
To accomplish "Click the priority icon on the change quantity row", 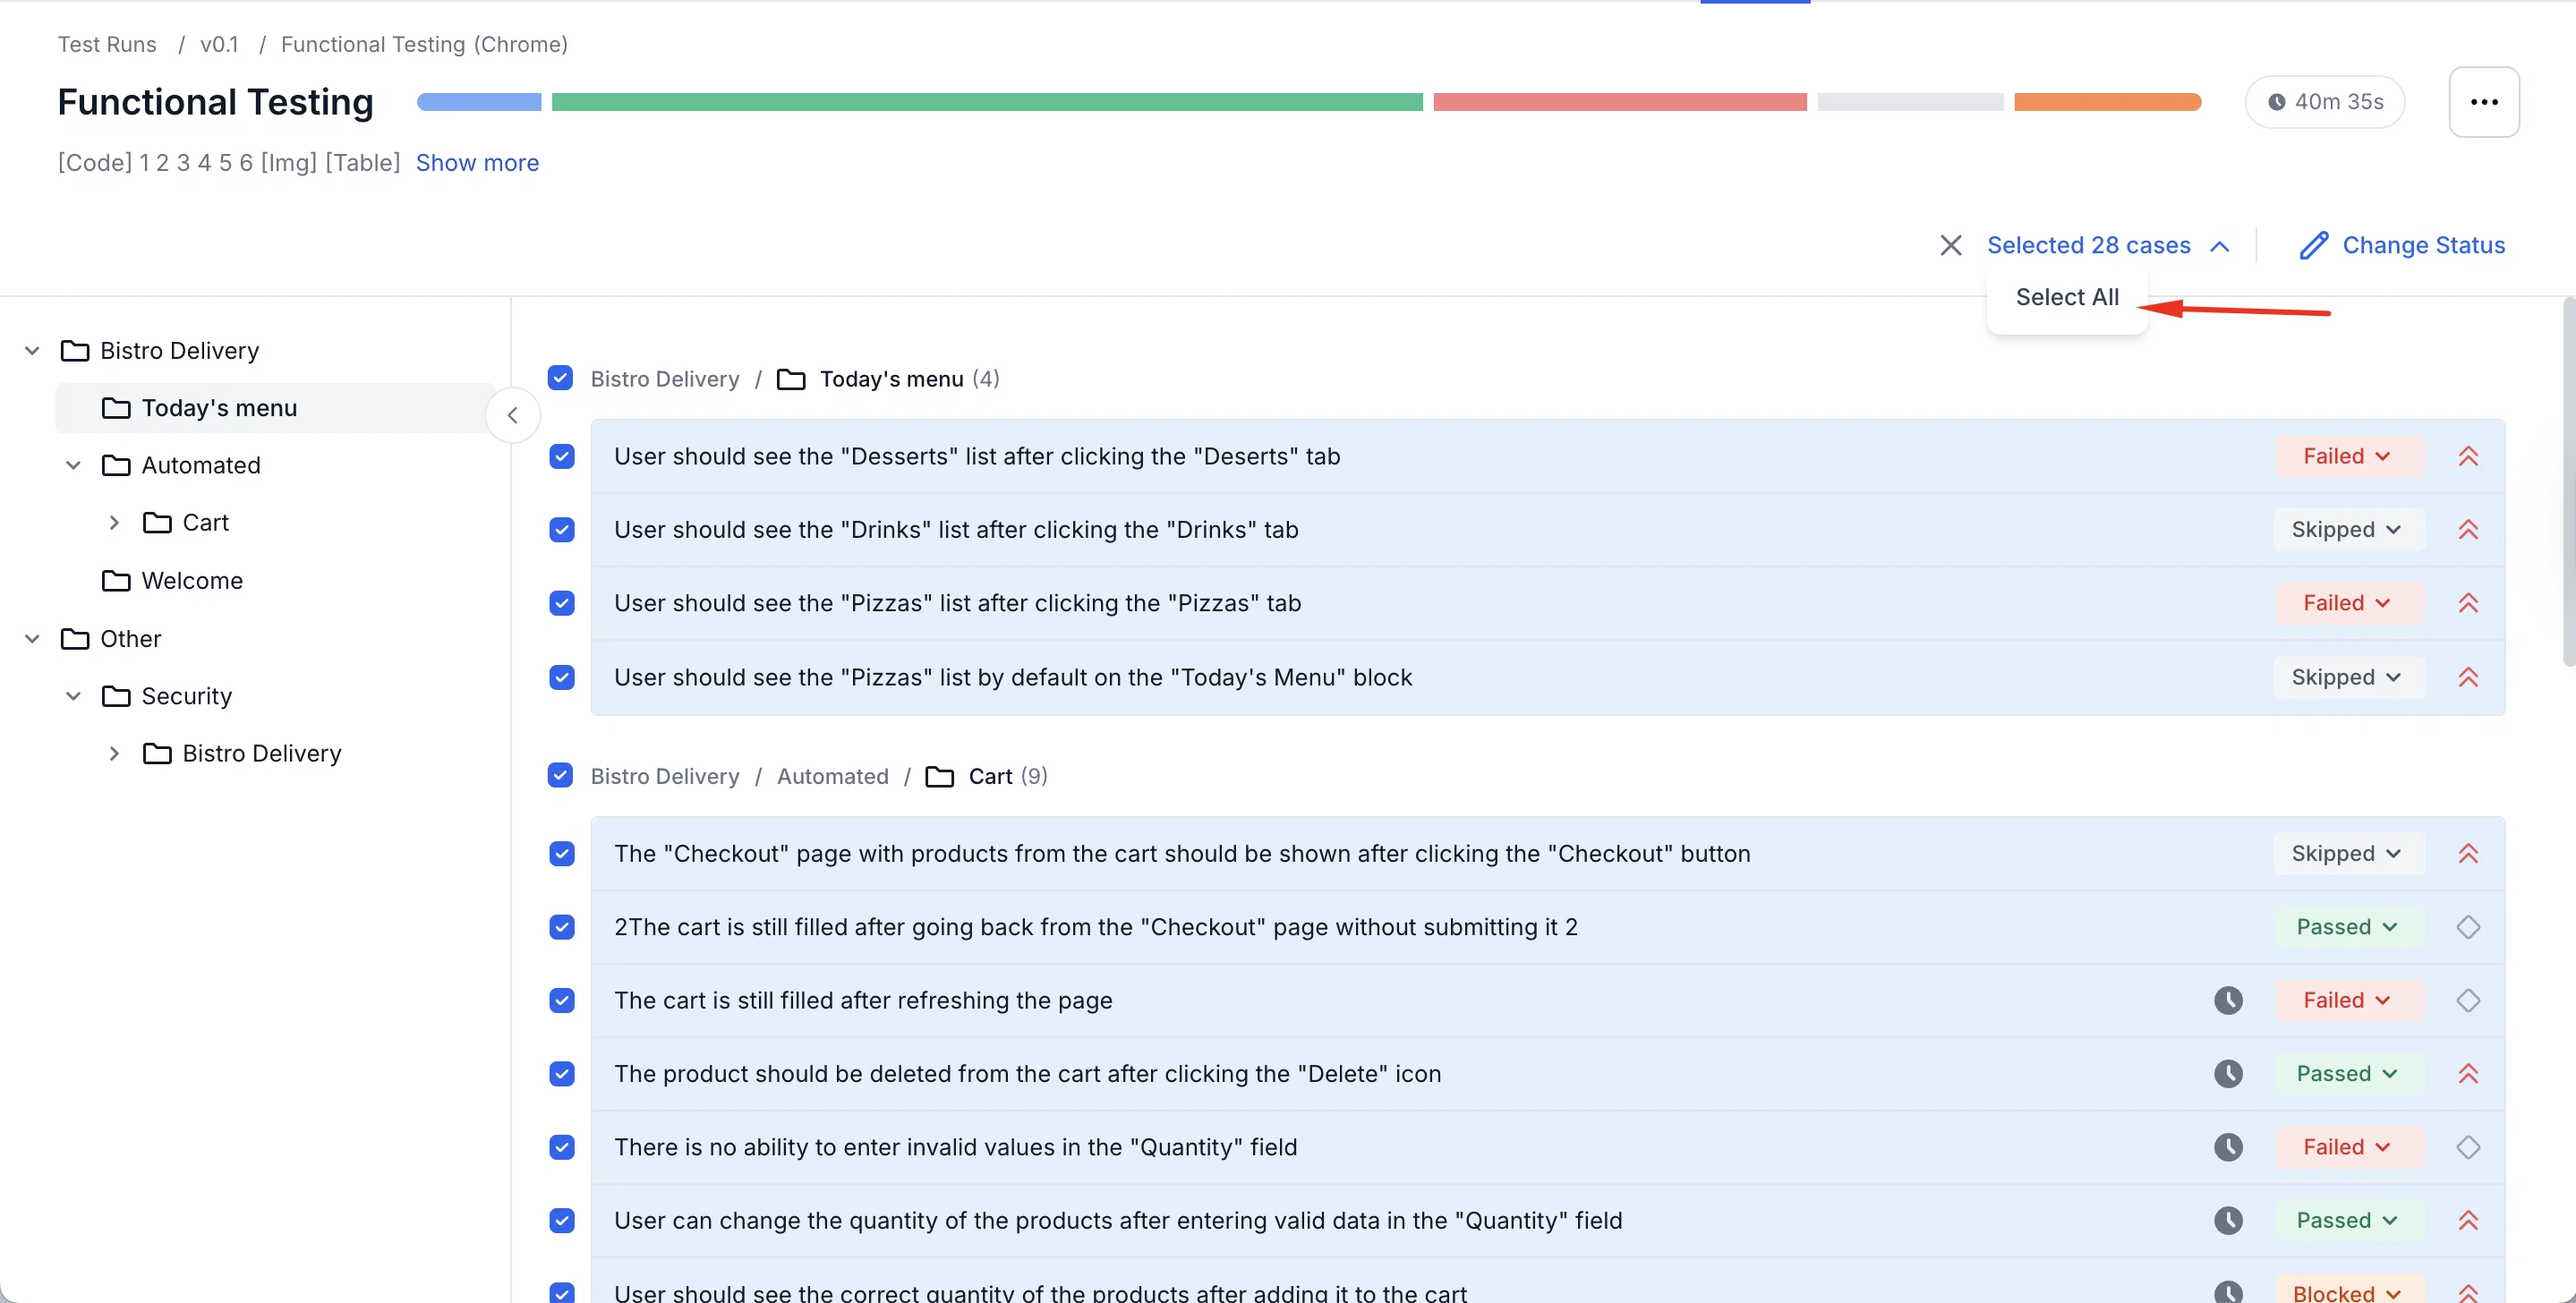I will click(2468, 1220).
